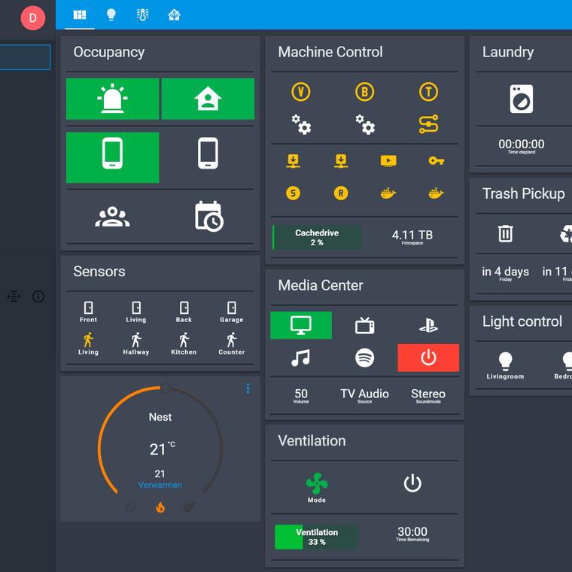Click the Nest heat flame mode button
The width and height of the screenshot is (572, 572).
[x=160, y=507]
